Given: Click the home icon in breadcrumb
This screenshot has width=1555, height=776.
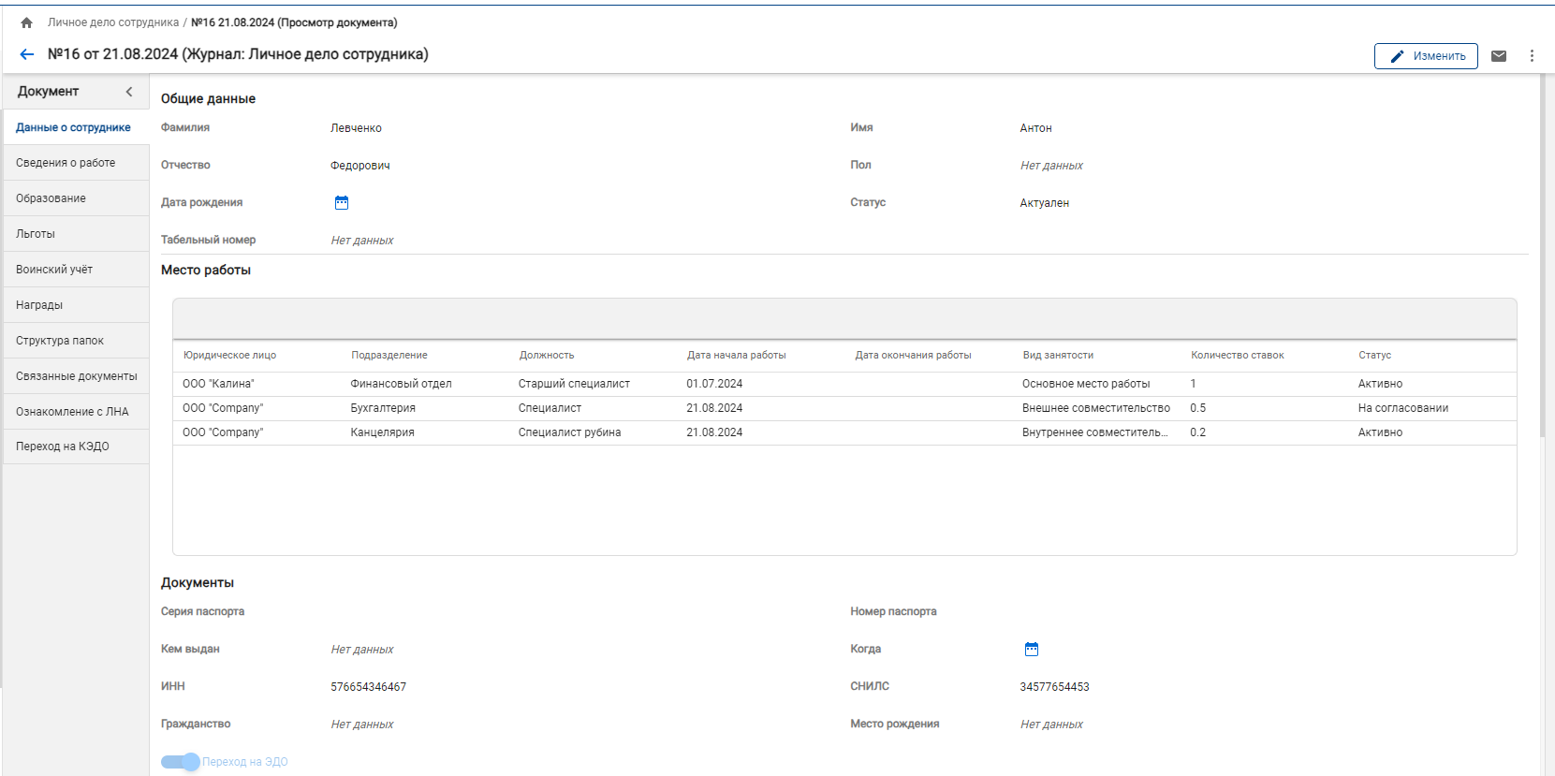Looking at the screenshot, I should click(x=26, y=22).
